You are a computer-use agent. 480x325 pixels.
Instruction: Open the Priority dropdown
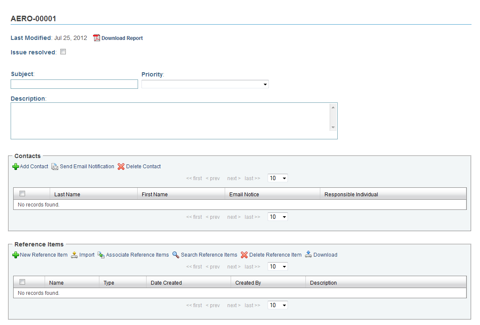205,84
